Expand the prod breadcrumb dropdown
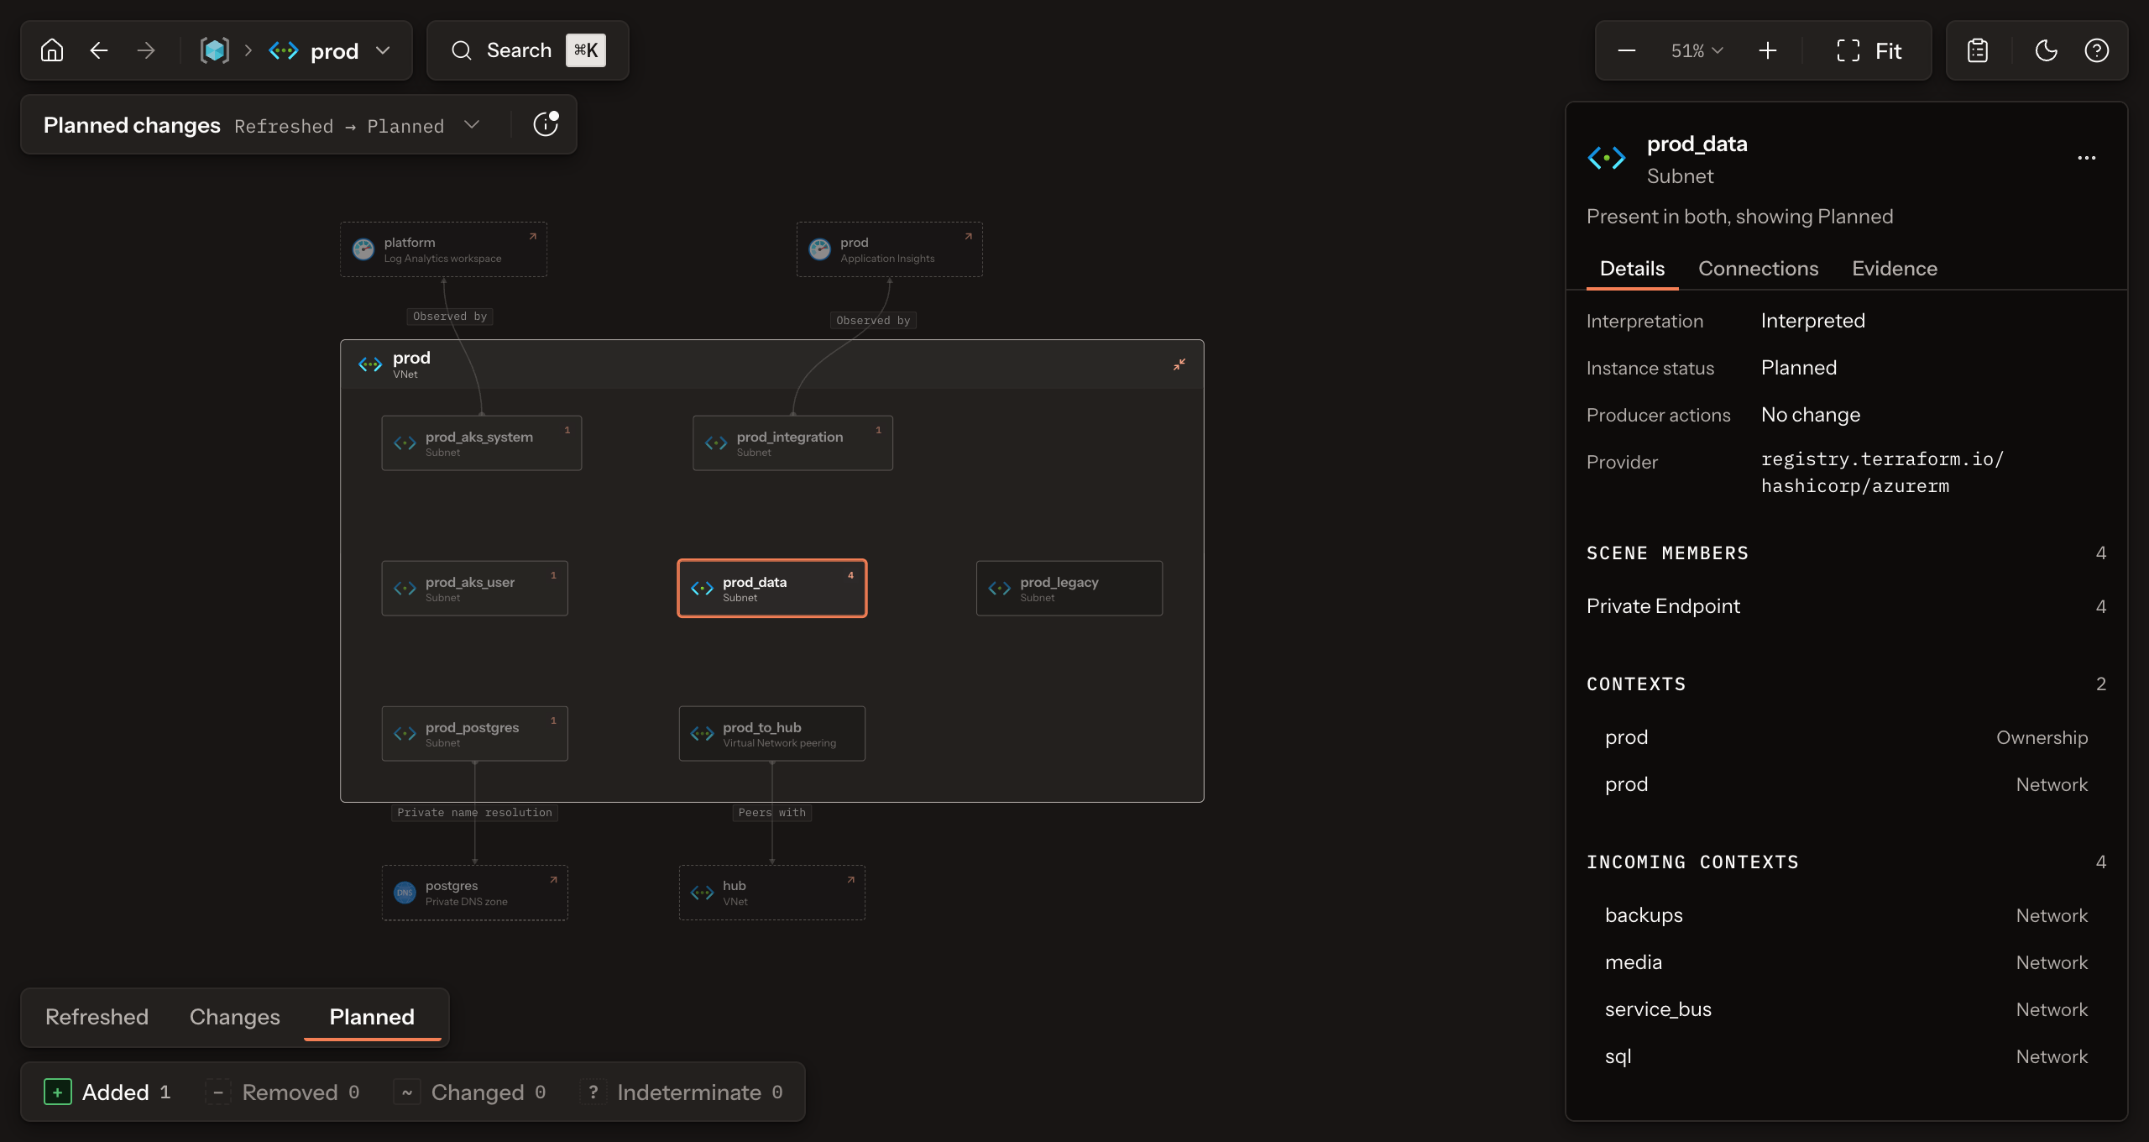 click(383, 50)
